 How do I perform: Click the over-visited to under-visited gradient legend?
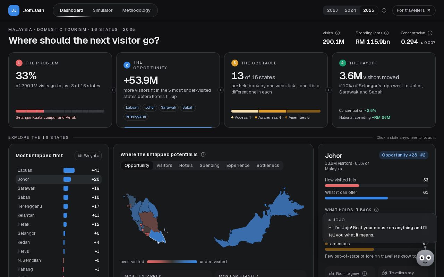tap(172, 262)
